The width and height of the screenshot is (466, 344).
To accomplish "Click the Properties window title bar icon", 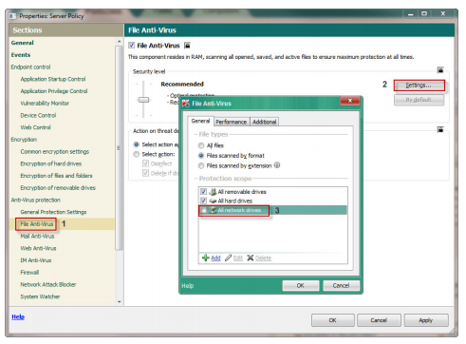I will [12, 16].
